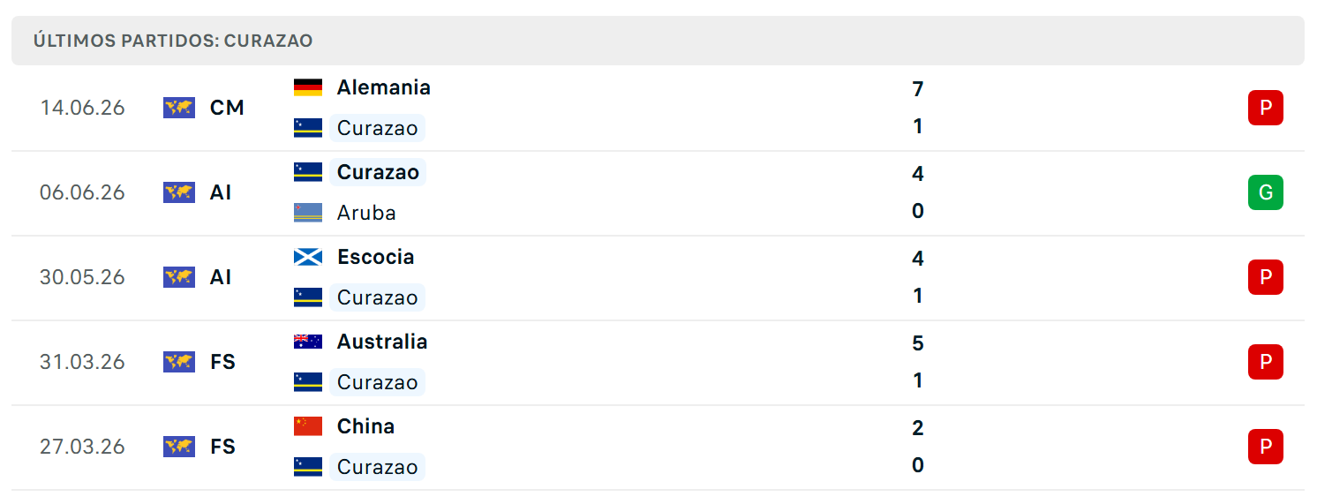Open the Alemania team link
Viewport: 1317px width, 504px height.
point(384,87)
